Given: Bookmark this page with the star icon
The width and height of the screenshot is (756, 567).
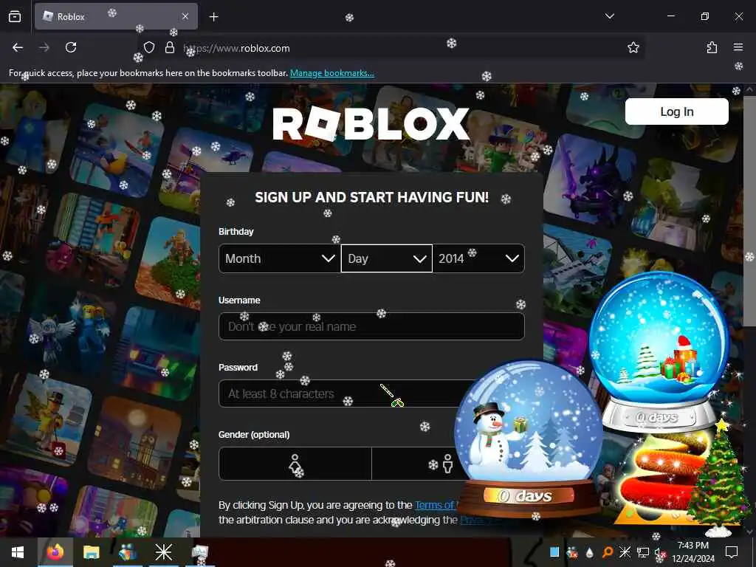Looking at the screenshot, I should point(633,47).
